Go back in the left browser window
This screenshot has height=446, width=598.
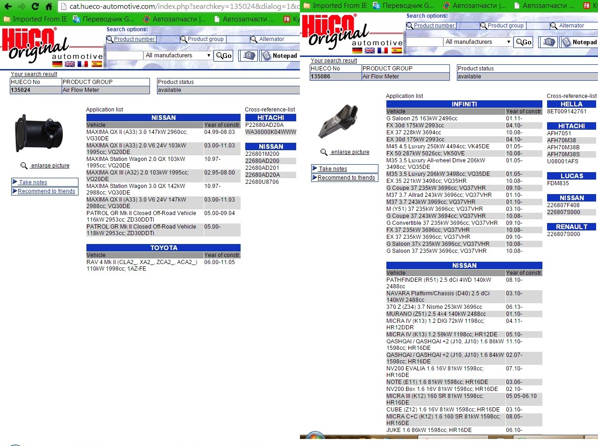[x=8, y=7]
